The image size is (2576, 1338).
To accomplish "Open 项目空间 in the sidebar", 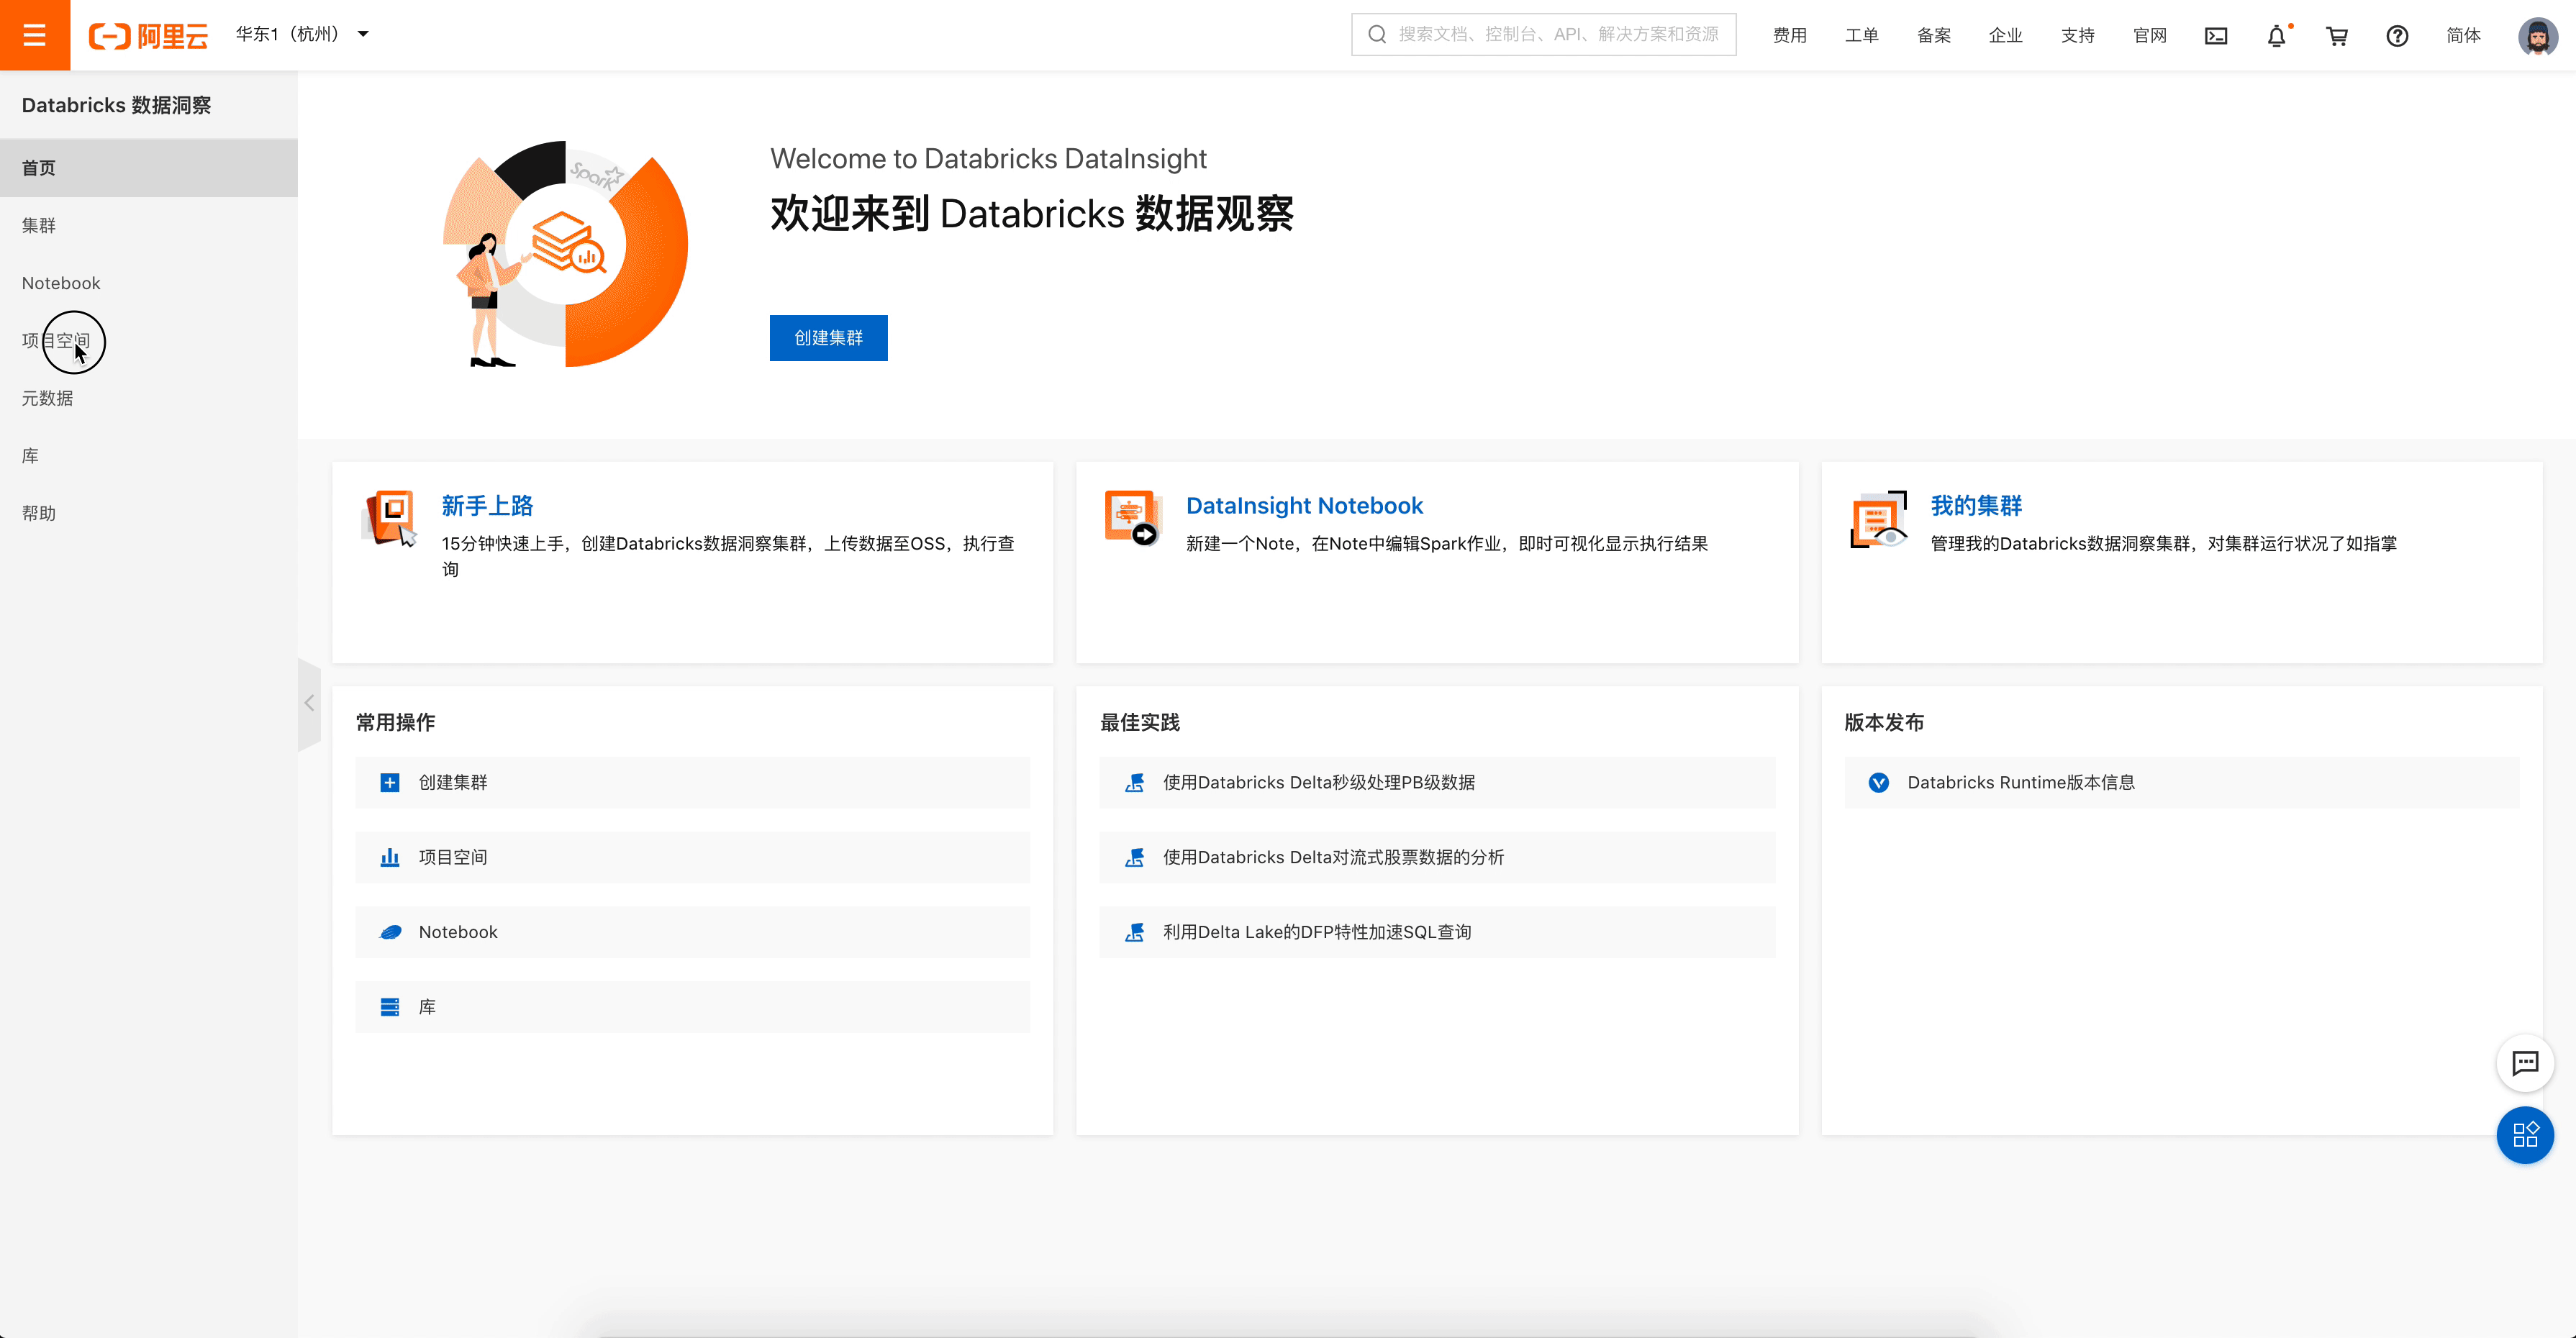I will (x=149, y=341).
